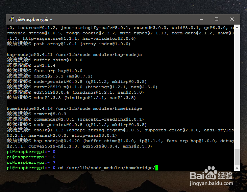Maximize the pi@raspberrypi terminal window
This screenshot has width=247, height=192.
click(217, 19)
